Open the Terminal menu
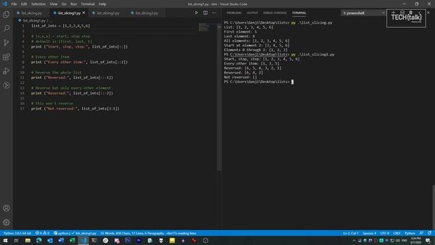Screen dimensions: 435x245 (88, 4)
